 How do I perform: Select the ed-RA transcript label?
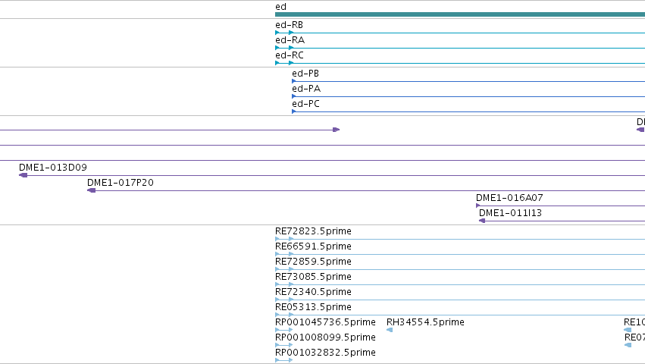(x=290, y=40)
